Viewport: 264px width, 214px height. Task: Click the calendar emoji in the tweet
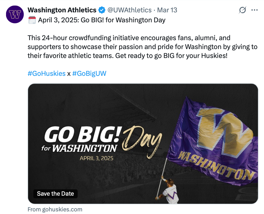[x=32, y=20]
